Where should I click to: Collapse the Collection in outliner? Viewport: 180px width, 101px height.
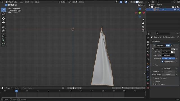(150, 7)
